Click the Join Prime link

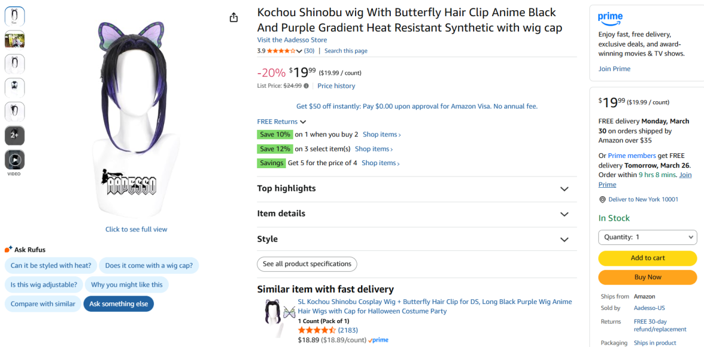pos(614,69)
